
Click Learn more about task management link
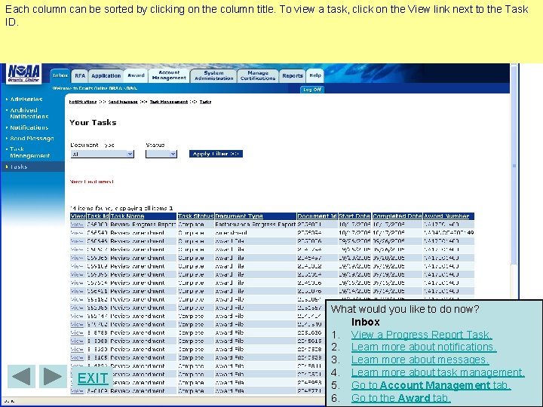pos(437,373)
